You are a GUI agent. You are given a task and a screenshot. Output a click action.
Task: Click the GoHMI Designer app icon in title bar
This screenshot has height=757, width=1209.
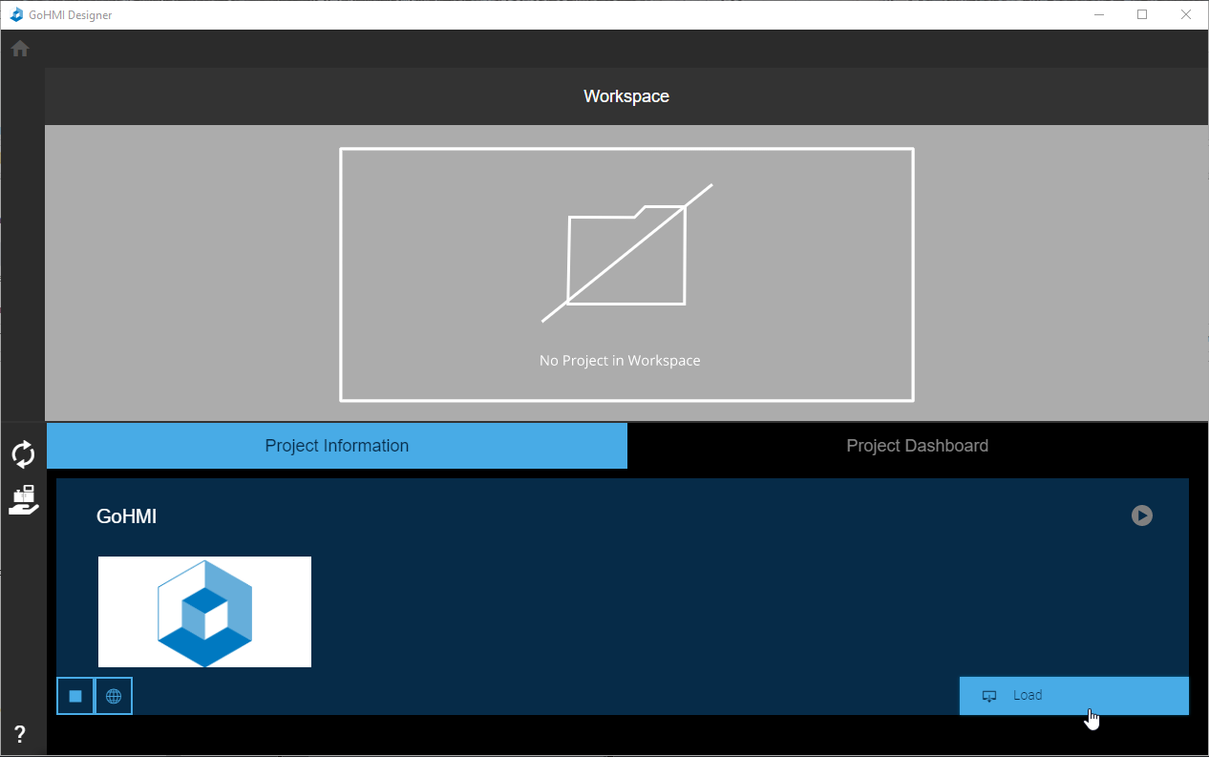pyautogui.click(x=16, y=14)
